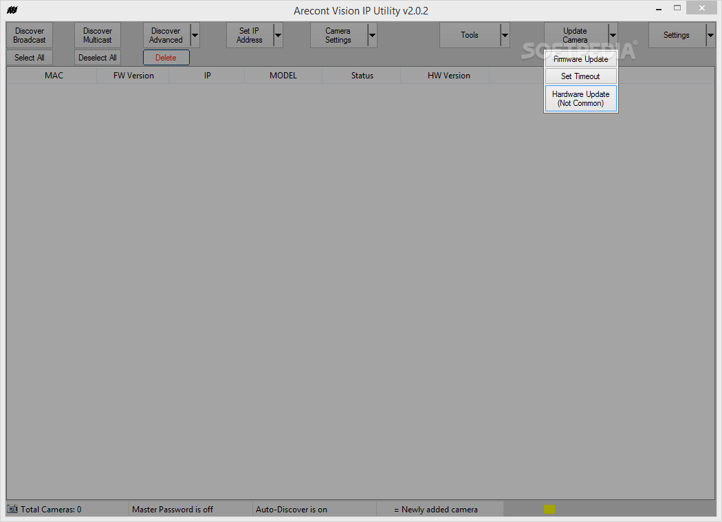Image resolution: width=722 pixels, height=522 pixels.
Task: Click the Tools button
Action: pyautogui.click(x=470, y=35)
